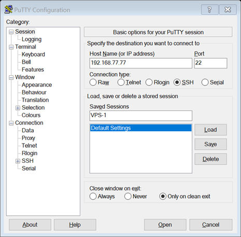
Task: Select the Telnet connection type
Action: pos(121,82)
